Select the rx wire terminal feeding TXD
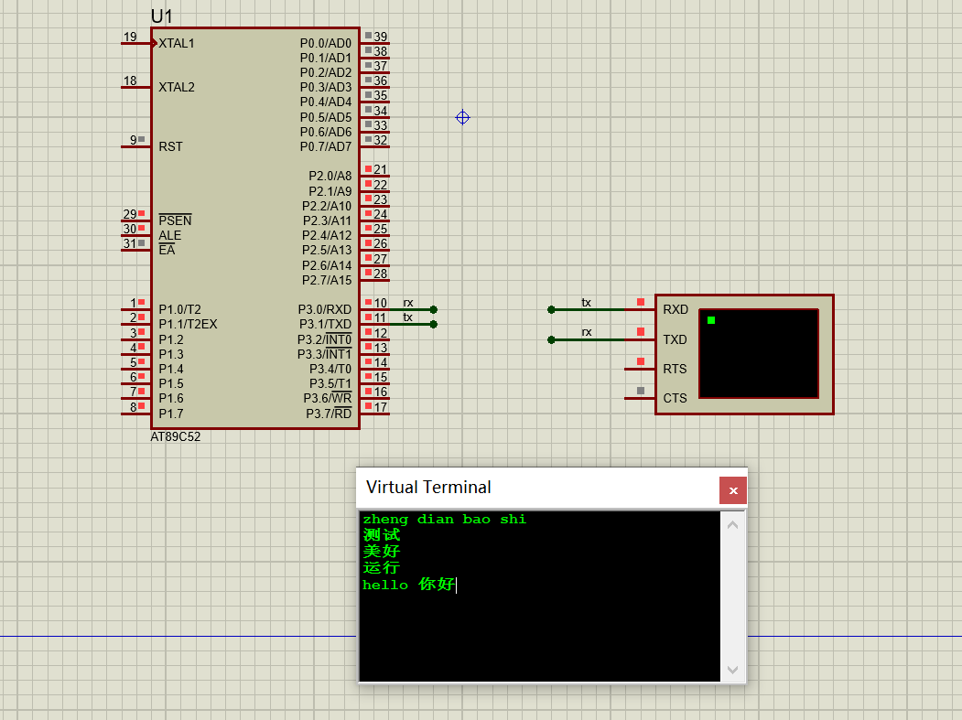962x720 pixels. [551, 339]
